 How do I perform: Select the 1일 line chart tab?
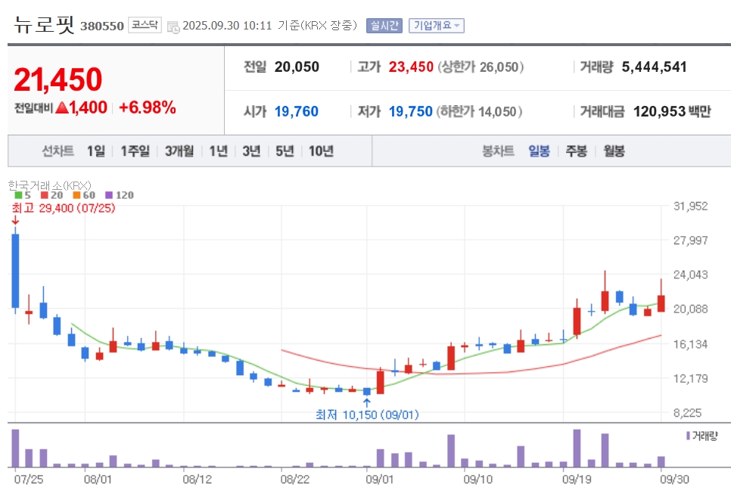pos(96,151)
